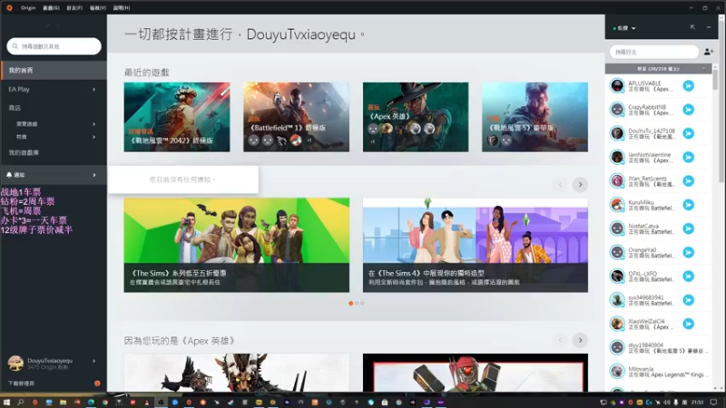The height and width of the screenshot is (408, 726).
Task: Pop out the friends list window icon
Action: (x=692, y=28)
